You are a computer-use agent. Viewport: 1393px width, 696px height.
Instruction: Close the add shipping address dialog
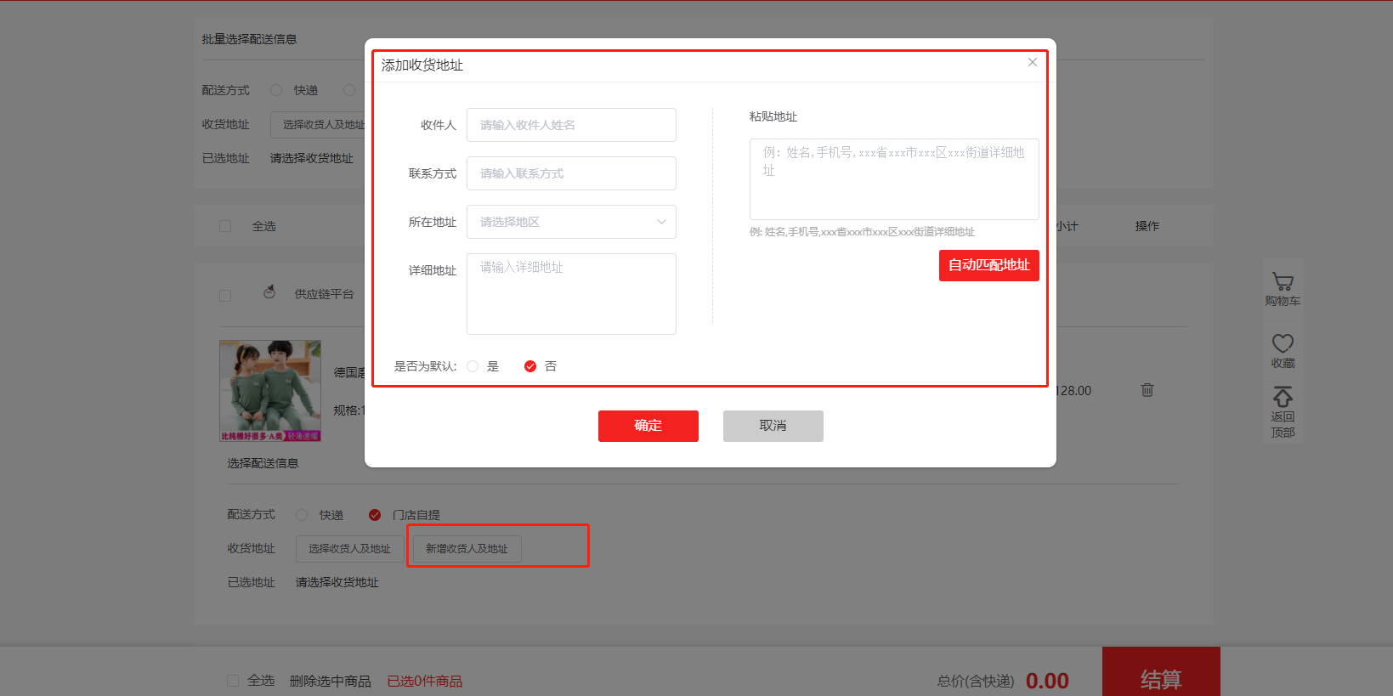pos(1032,62)
